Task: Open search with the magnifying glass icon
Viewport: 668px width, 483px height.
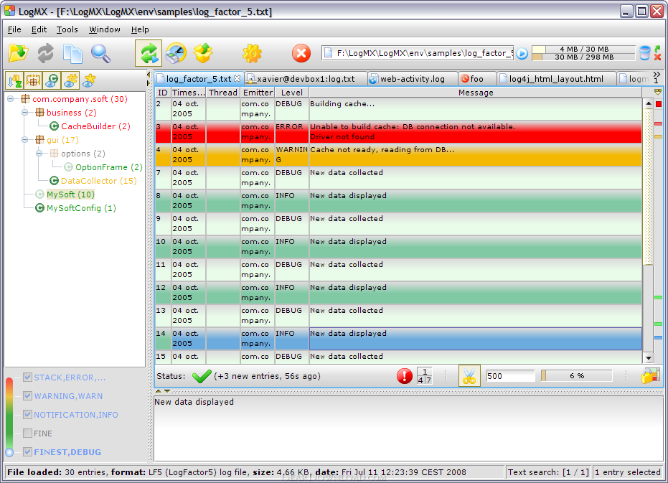Action: (x=100, y=53)
